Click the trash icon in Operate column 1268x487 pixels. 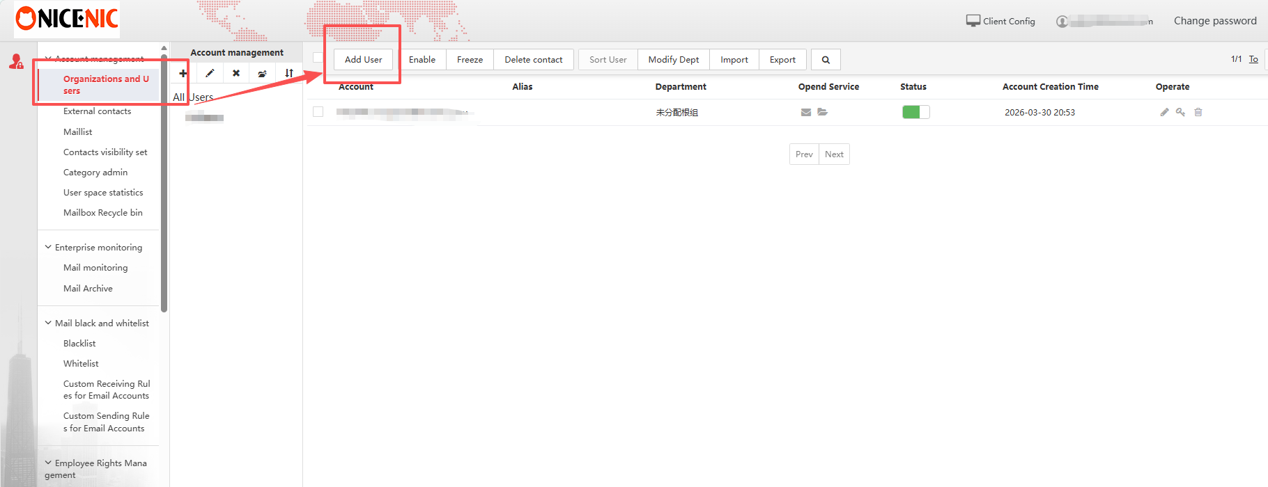point(1198,112)
